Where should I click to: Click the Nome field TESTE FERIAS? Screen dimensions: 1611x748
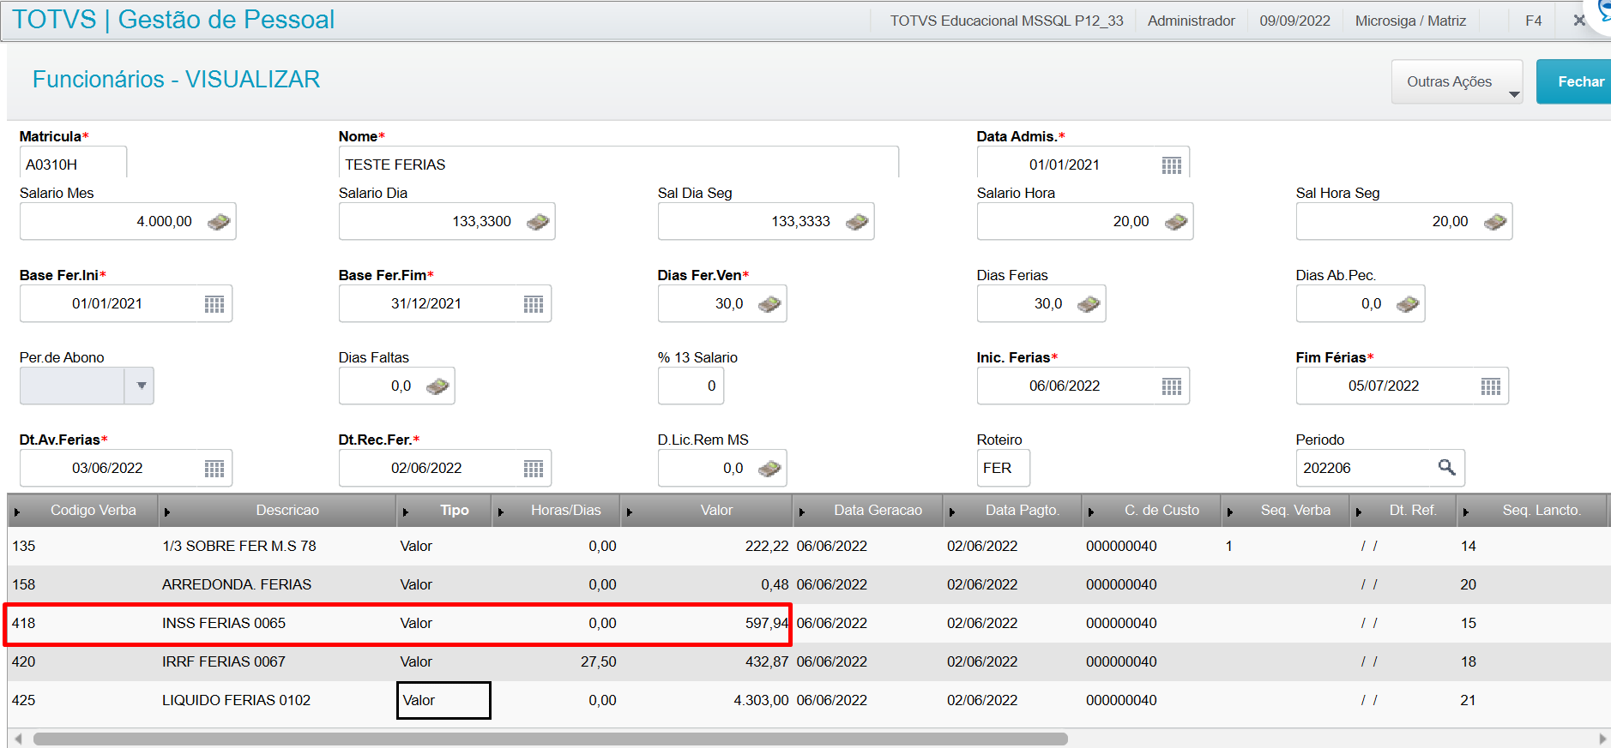tap(618, 163)
